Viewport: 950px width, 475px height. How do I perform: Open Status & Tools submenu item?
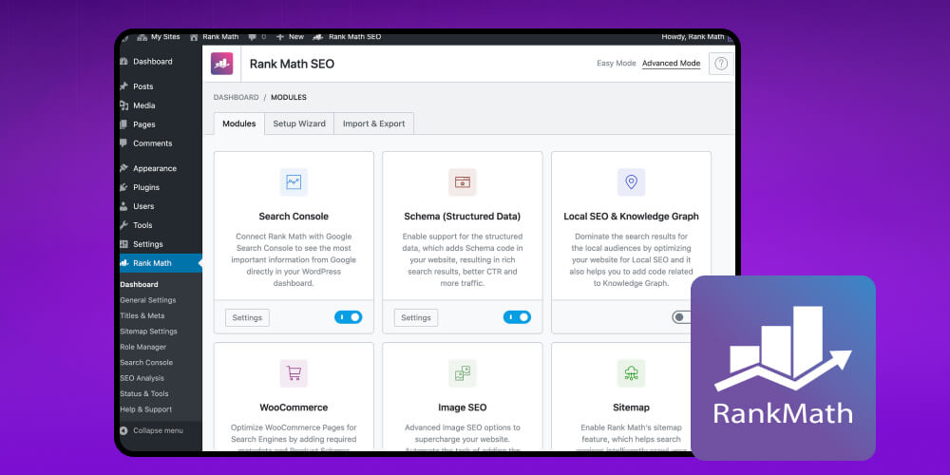point(144,394)
